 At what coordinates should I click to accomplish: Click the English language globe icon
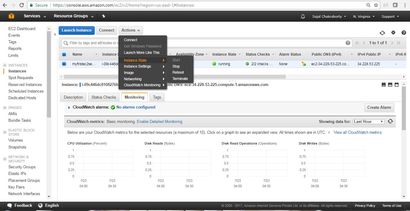[41, 205]
